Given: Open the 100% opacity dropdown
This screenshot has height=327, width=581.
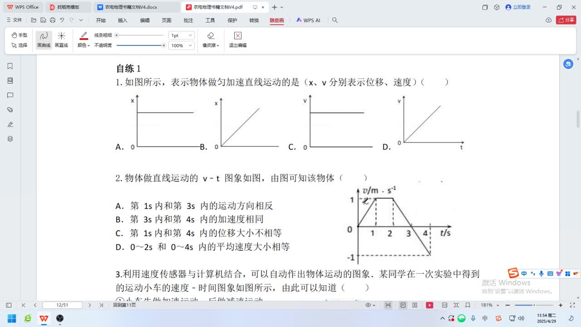Looking at the screenshot, I should tap(181, 45).
